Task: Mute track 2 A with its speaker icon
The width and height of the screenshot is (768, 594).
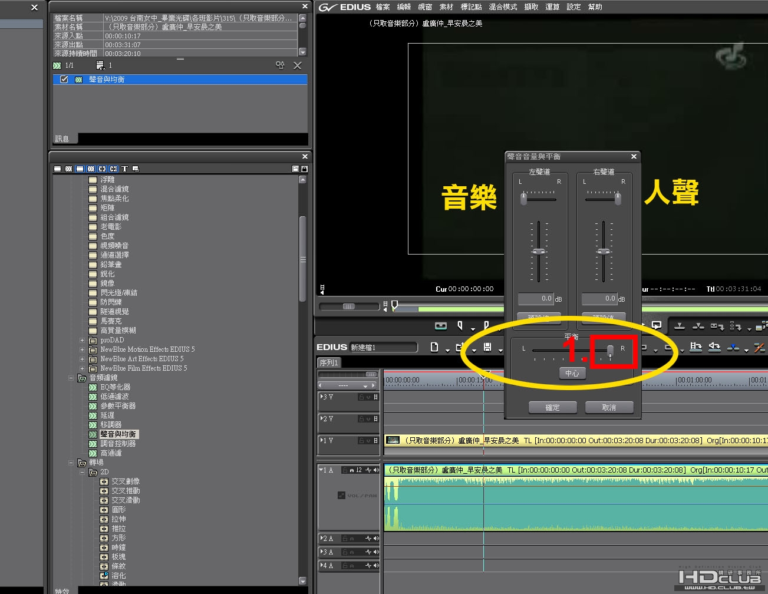Action: 376,539
